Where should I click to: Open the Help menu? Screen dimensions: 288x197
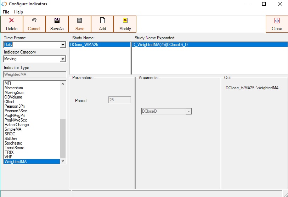tap(18, 12)
